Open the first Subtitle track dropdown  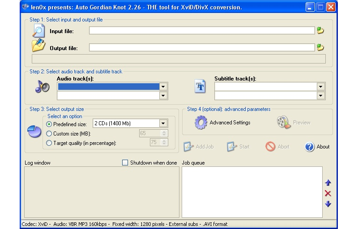click(320, 87)
